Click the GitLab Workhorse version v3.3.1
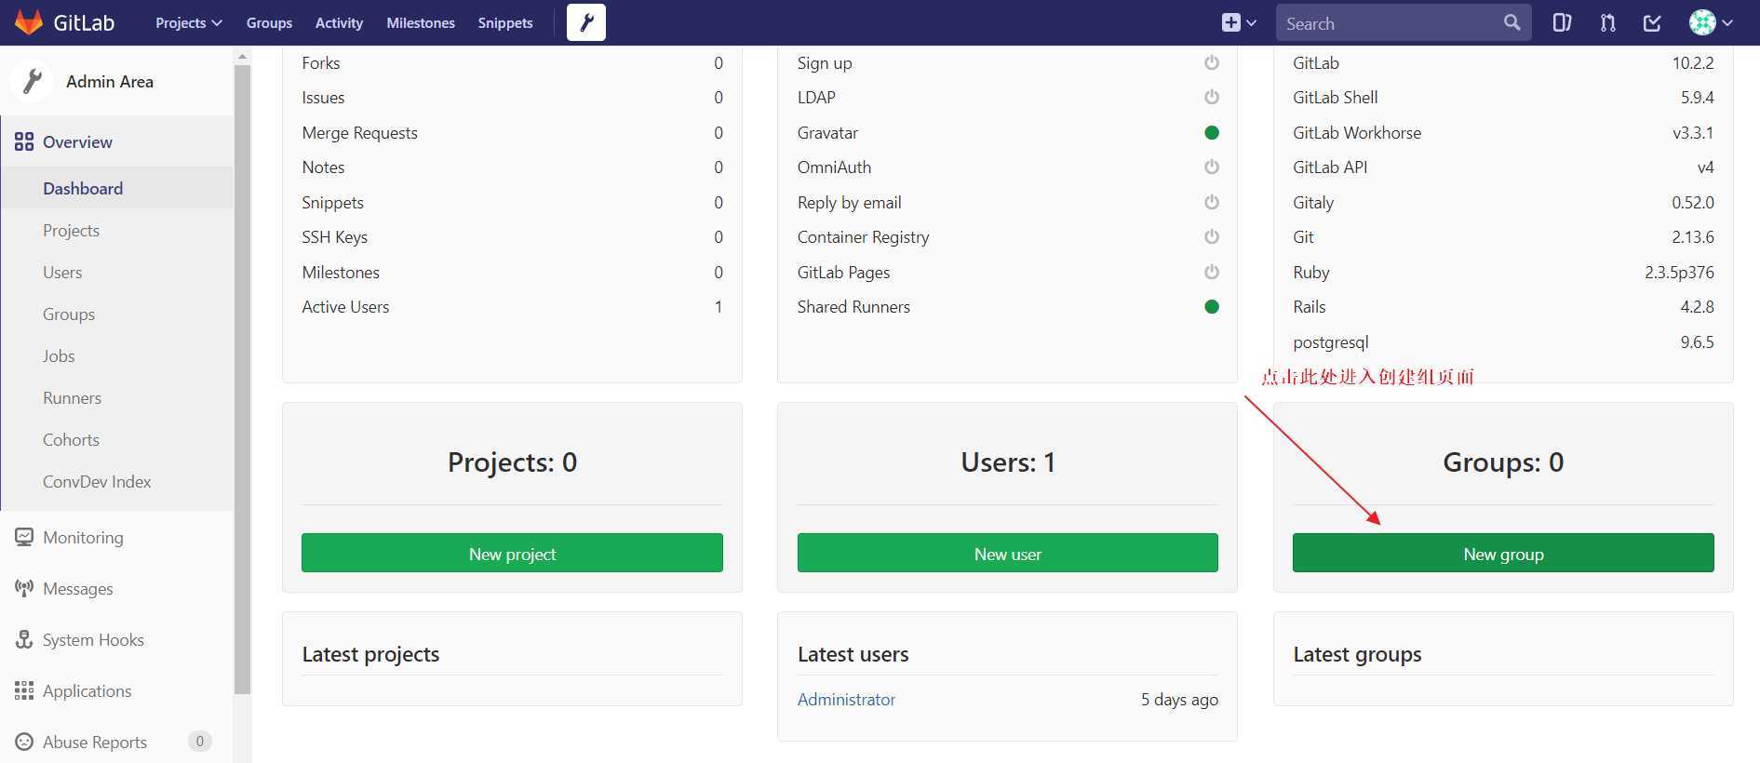Screen dimensions: 1760x763 pyautogui.click(x=1693, y=132)
